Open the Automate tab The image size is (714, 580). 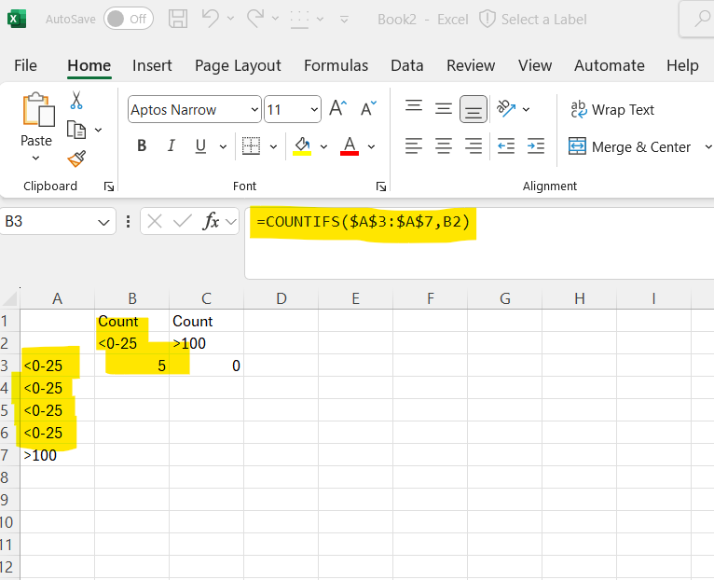click(610, 65)
